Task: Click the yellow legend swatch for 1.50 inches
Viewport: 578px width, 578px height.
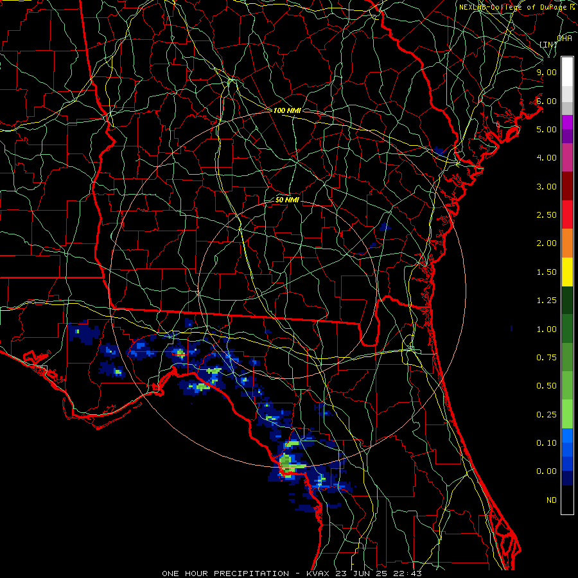Action: [567, 272]
